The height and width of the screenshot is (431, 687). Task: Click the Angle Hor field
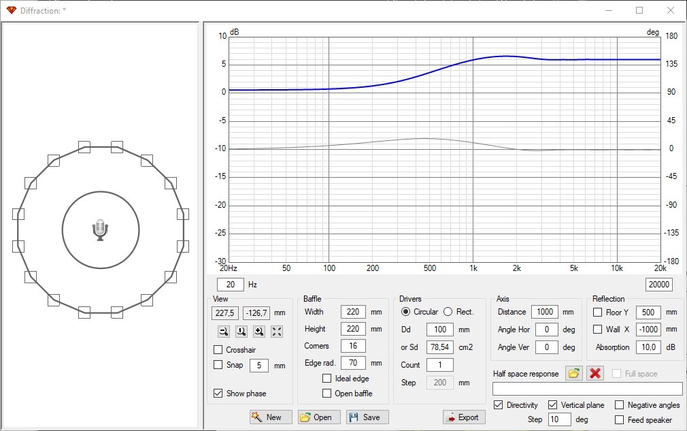547,330
